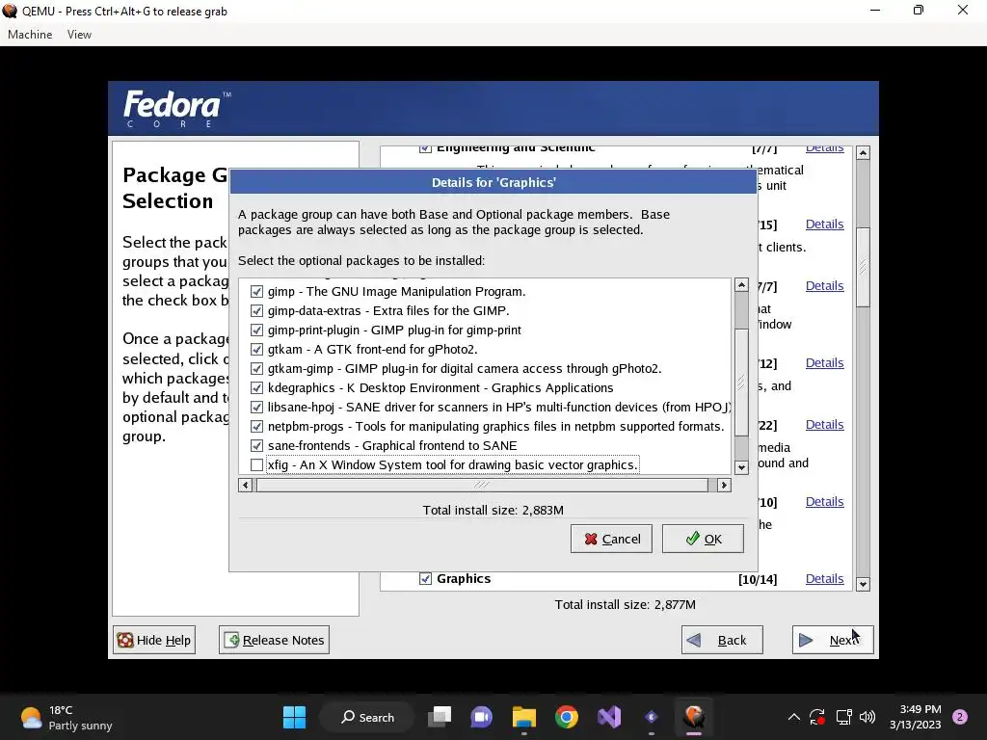
Task: Click right arrow of horizontal scrollbar
Action: point(724,486)
